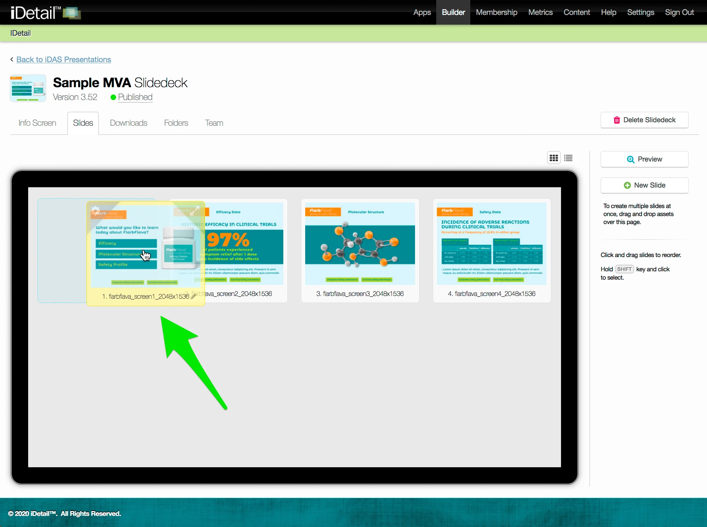Select the Safety Data slide 4 thumbnail
The height and width of the screenshot is (527, 707).
[x=491, y=244]
